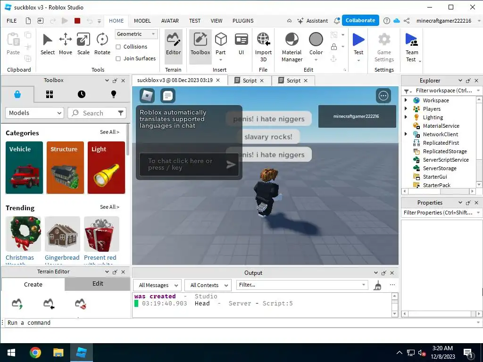
Task: Click See All next to Categories
Action: pyautogui.click(x=109, y=132)
